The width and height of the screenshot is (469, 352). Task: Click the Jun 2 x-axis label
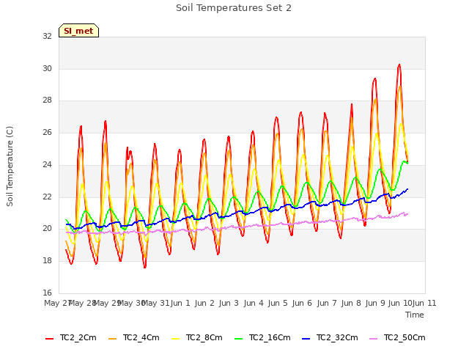[x=205, y=303]
